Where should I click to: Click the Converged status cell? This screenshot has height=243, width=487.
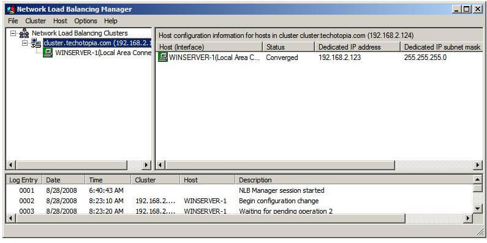tap(282, 58)
